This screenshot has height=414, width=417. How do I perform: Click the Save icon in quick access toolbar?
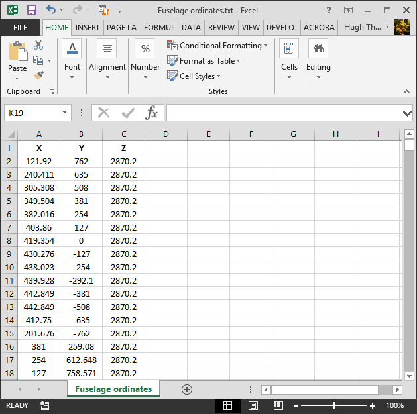pos(31,10)
